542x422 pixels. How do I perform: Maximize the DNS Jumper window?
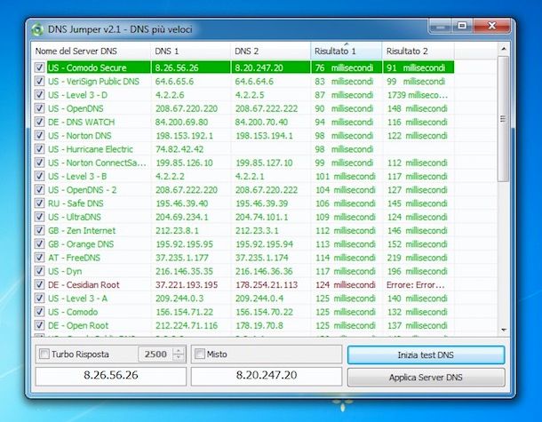click(462, 27)
